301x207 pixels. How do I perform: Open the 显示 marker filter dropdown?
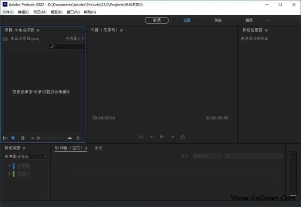click(207, 156)
